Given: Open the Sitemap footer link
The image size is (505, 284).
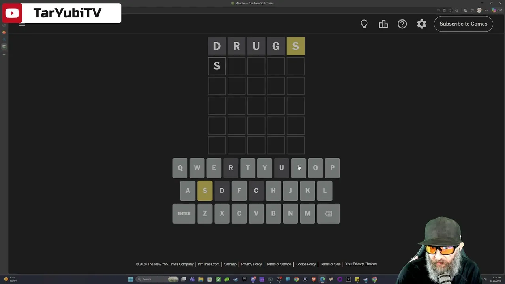Looking at the screenshot, I should click(x=230, y=264).
